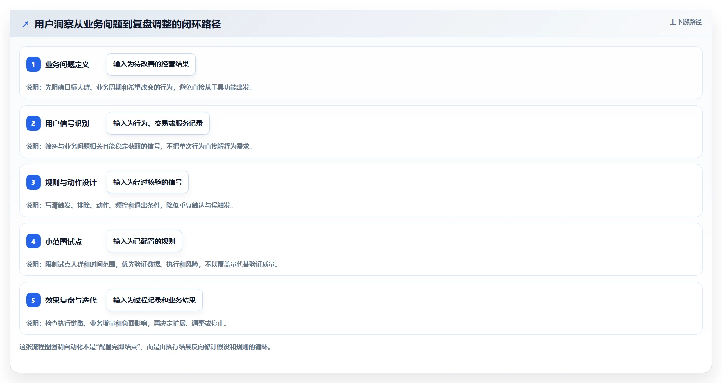Select the 输入为过程记录和业务结果 chip

coord(155,300)
